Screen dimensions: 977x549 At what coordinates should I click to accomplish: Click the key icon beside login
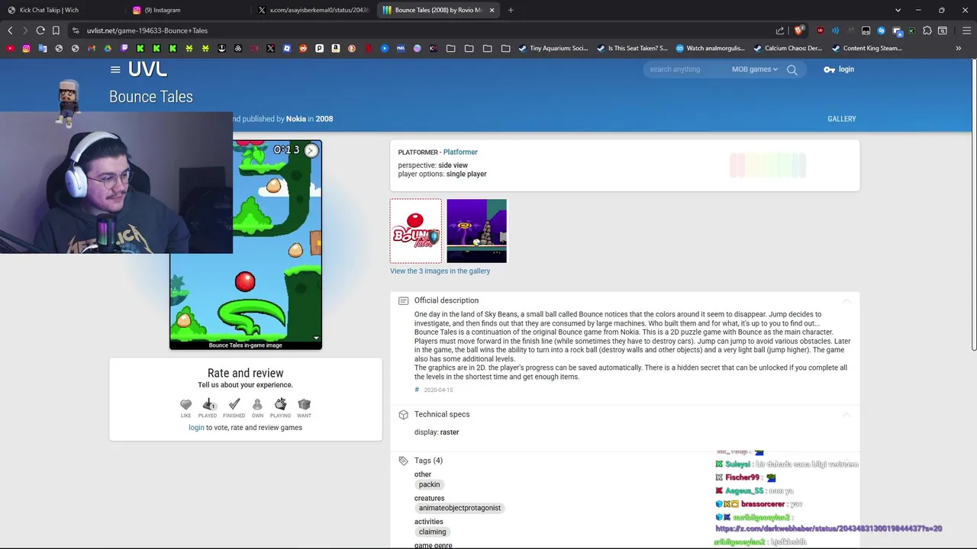829,69
